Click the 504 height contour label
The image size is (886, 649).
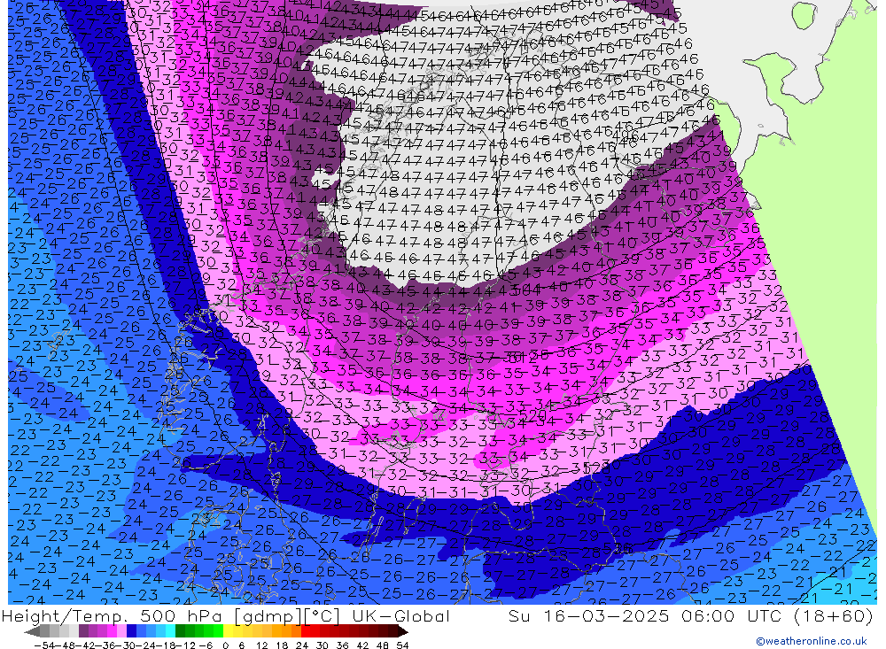[x=525, y=291]
